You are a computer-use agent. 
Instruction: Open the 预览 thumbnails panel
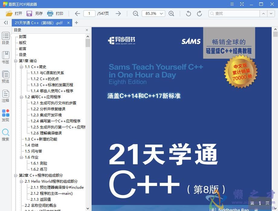[5, 77]
